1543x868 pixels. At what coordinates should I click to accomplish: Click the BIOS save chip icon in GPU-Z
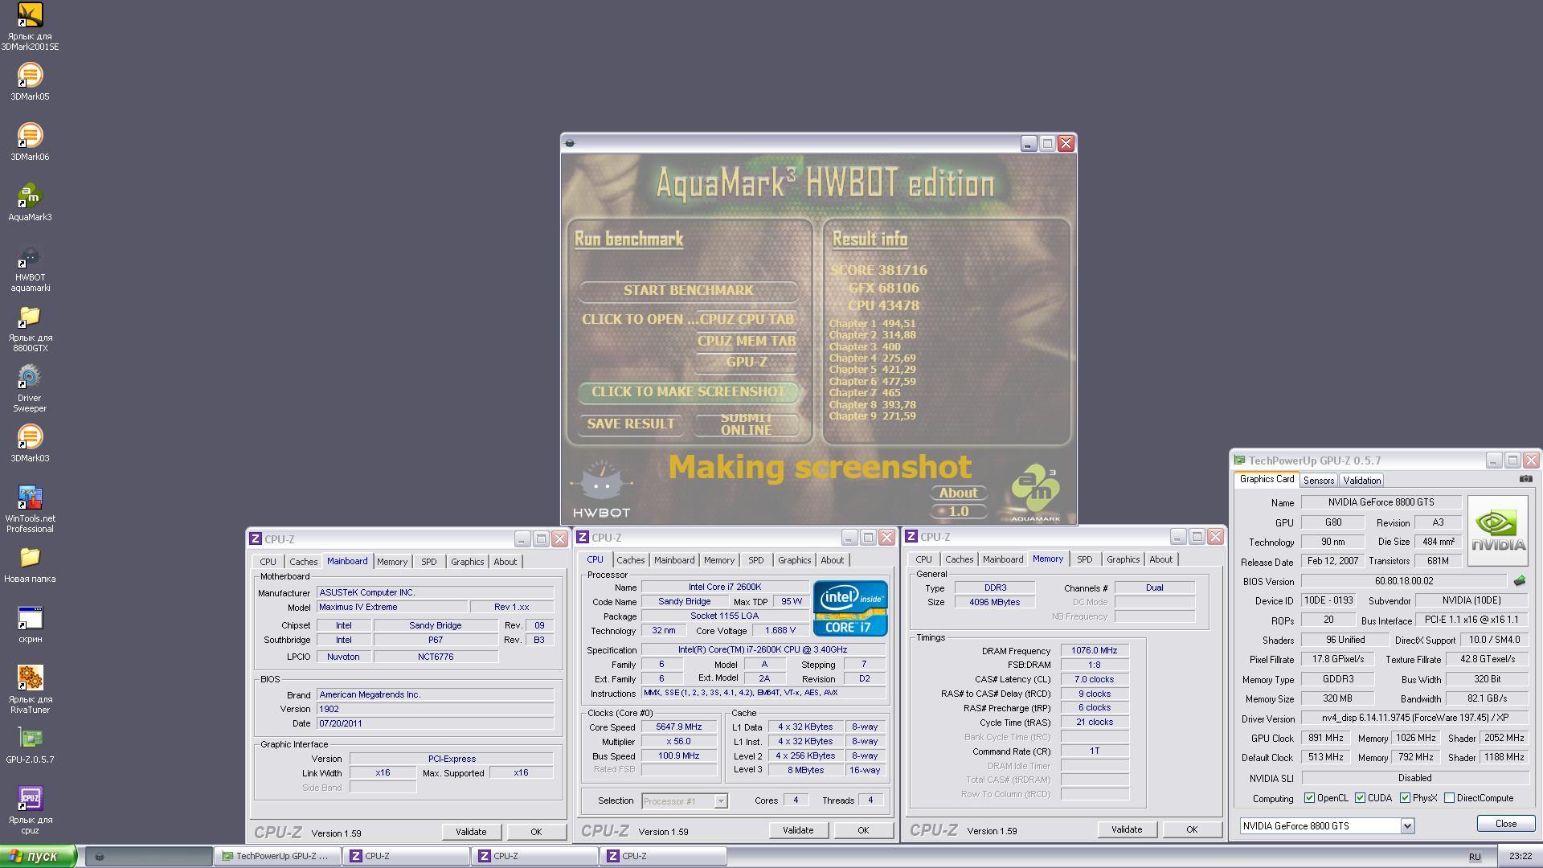[x=1519, y=580]
